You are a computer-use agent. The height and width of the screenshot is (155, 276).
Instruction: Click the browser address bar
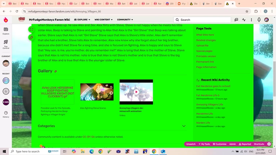point(134,11)
